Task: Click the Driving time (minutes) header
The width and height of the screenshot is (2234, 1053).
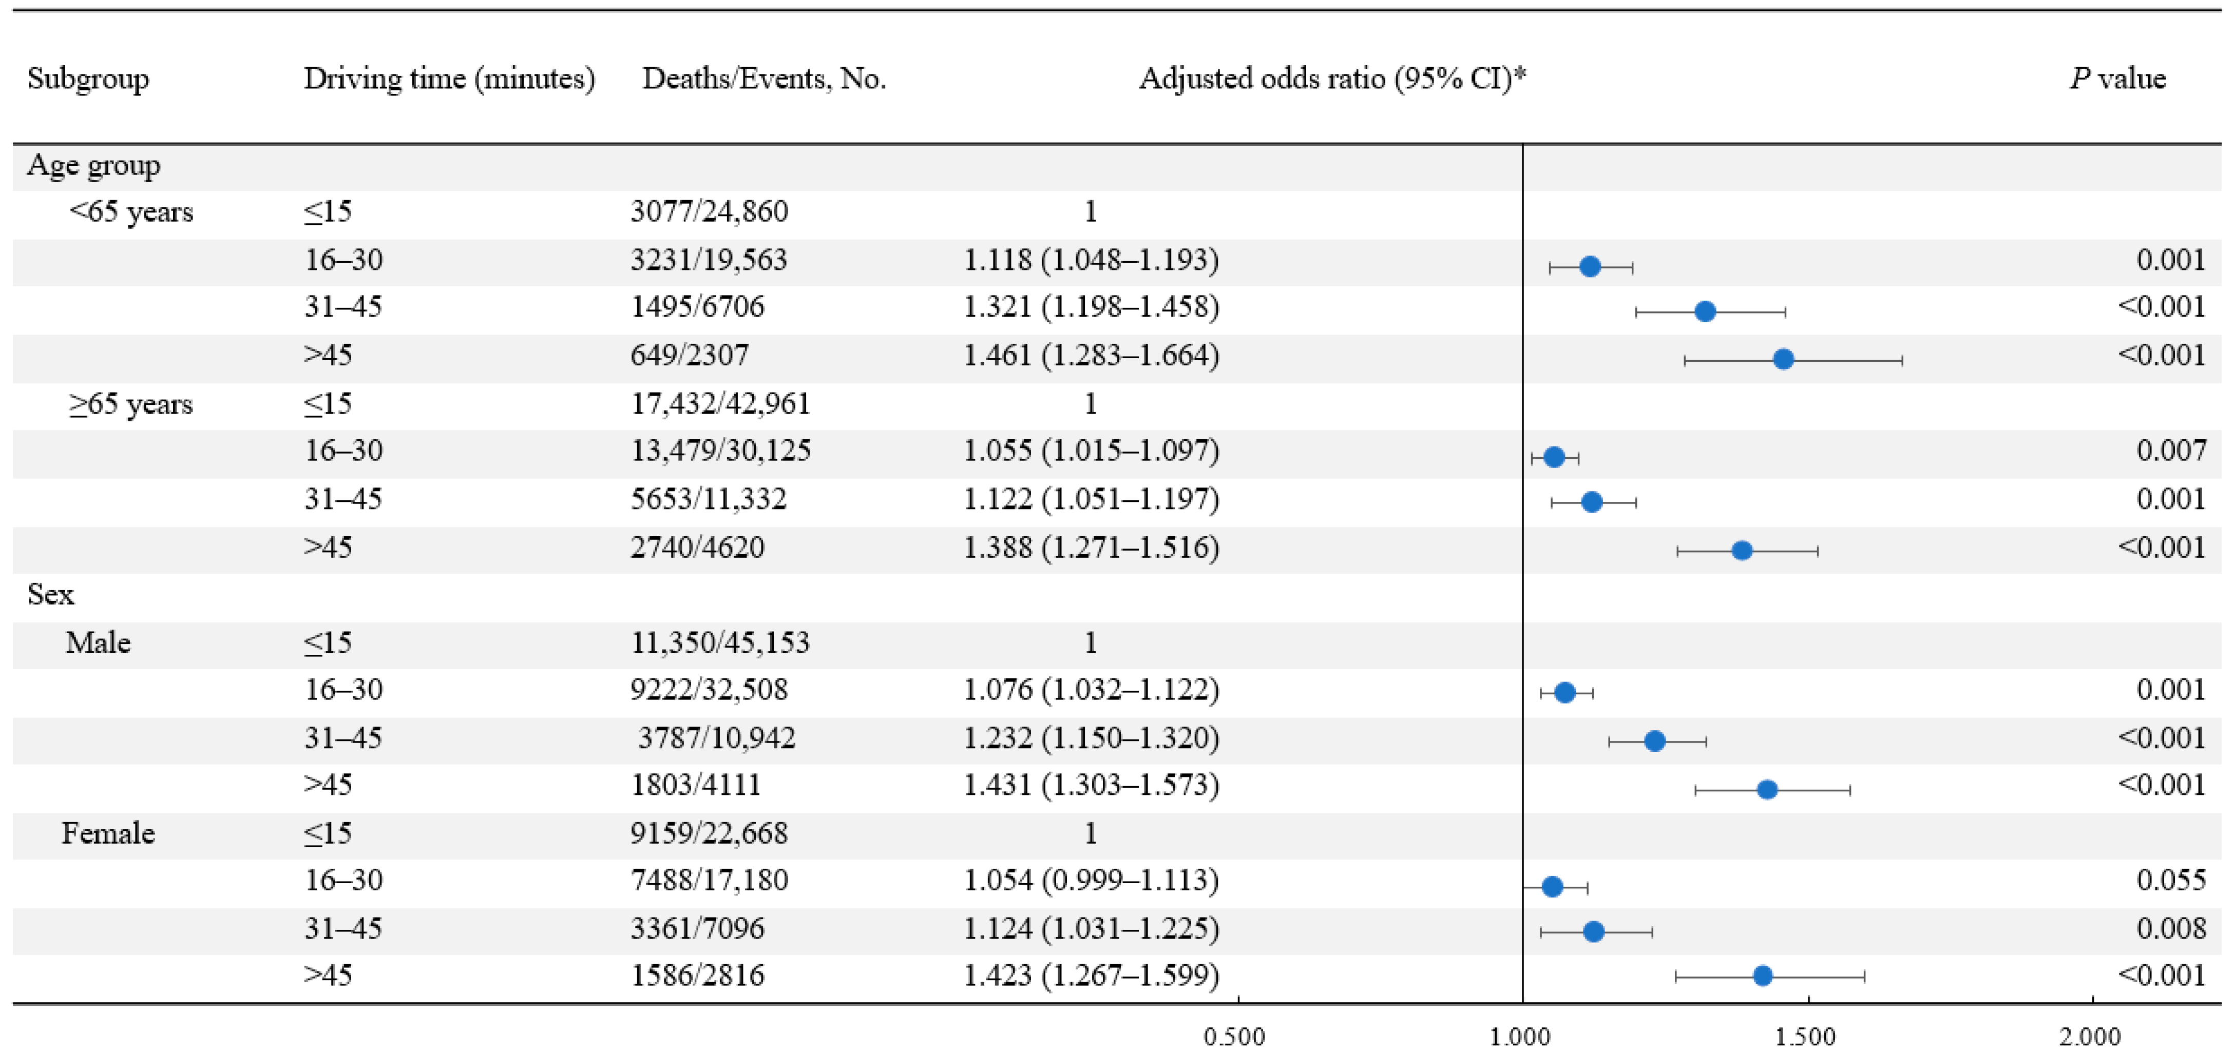Action: pyautogui.click(x=449, y=79)
